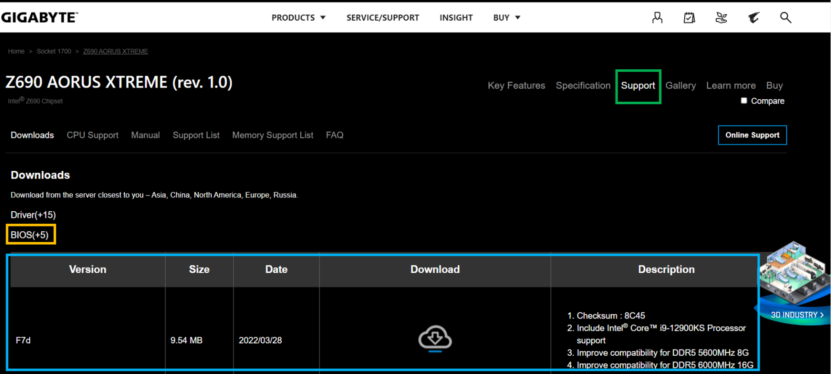Click the Online Support button

click(752, 135)
